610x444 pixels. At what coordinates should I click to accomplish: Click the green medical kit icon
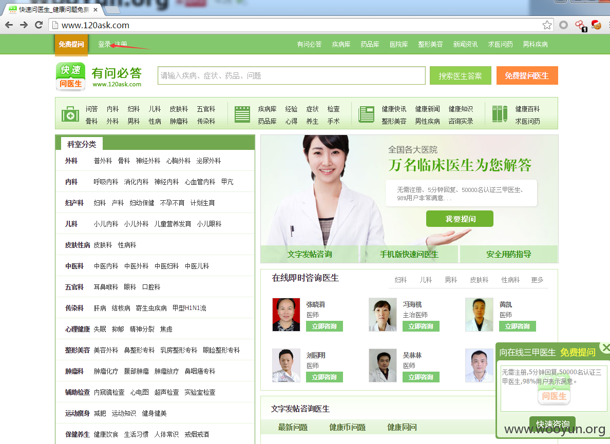70,114
